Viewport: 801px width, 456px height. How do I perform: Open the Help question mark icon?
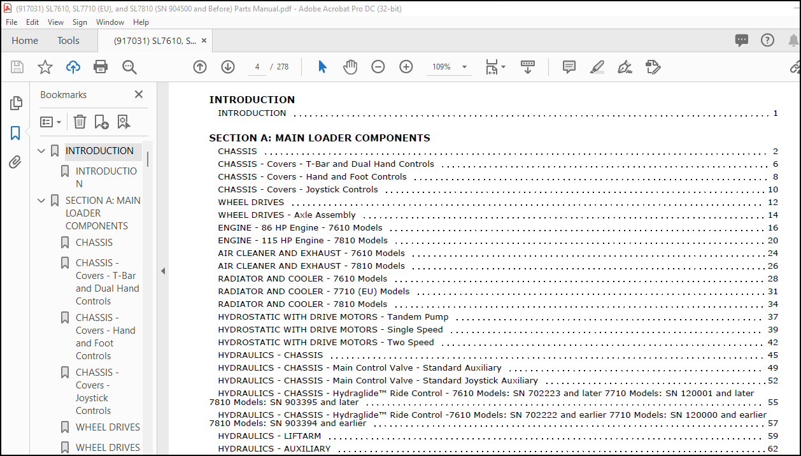(x=768, y=40)
